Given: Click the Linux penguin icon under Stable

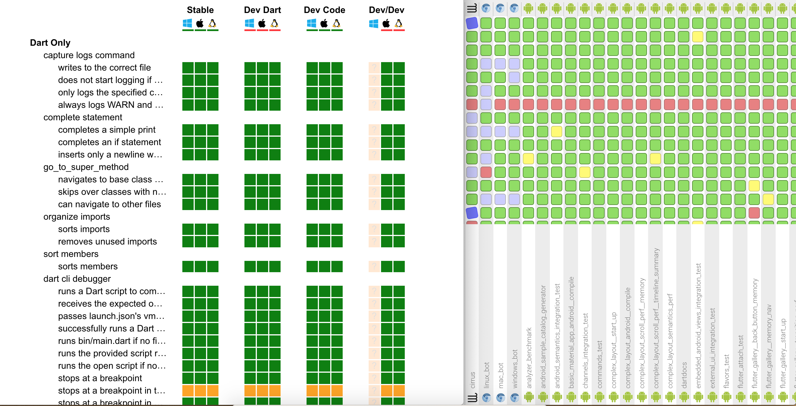Looking at the screenshot, I should tap(213, 23).
